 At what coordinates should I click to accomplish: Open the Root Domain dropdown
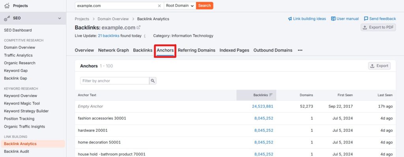tap(180, 6)
